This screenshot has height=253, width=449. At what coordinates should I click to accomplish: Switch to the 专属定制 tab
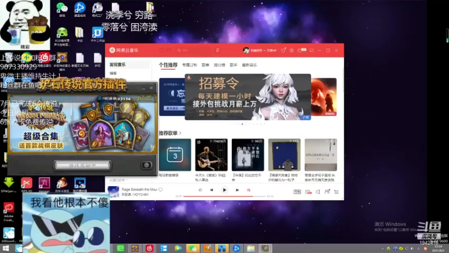pos(190,65)
